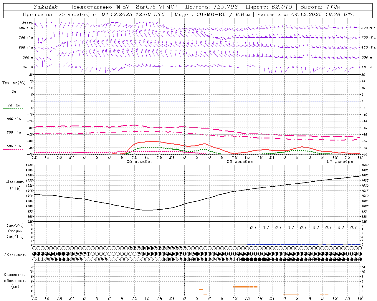This screenshot has width=377, height=301.
Task: Select the "Высота: 112м" elevation text
Action: pyautogui.click(x=320, y=7)
